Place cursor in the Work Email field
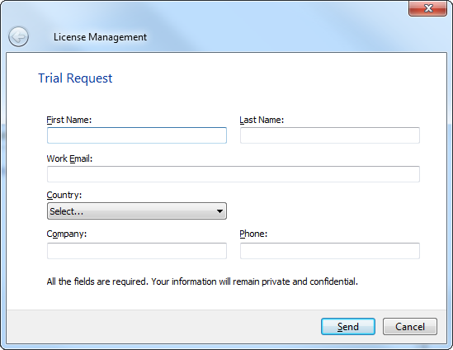This screenshot has width=453, height=350. (234, 174)
